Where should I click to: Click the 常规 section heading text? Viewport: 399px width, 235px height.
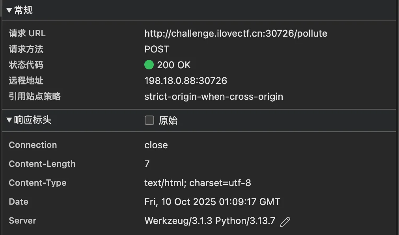[x=23, y=11]
